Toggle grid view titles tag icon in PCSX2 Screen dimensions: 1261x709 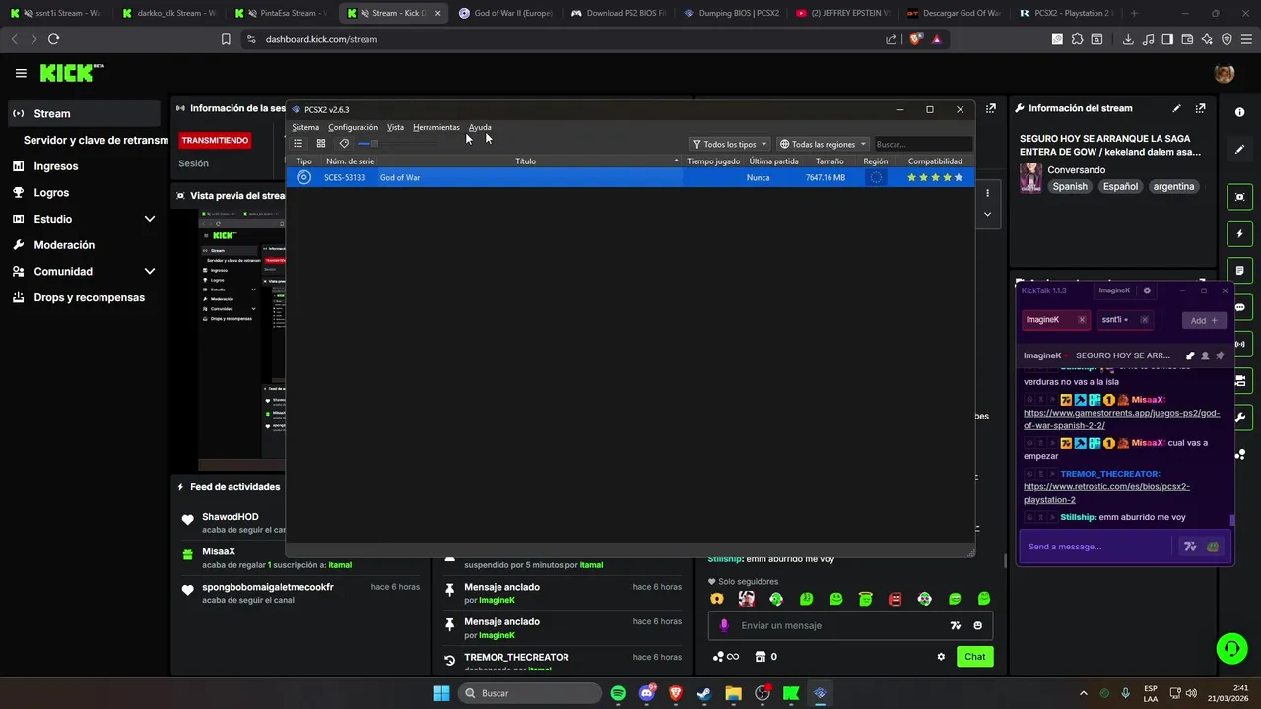point(344,144)
